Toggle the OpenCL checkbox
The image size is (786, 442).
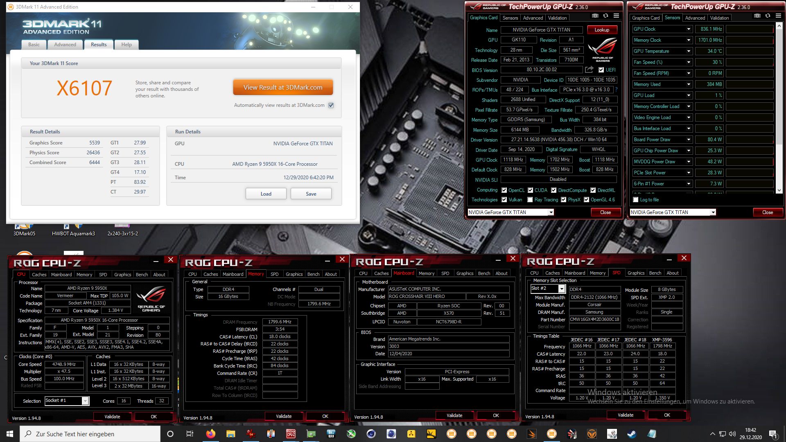coord(504,190)
